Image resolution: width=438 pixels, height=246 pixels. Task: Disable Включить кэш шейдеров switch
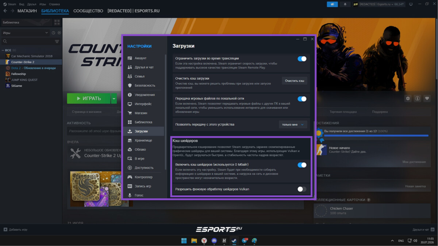point(302,165)
